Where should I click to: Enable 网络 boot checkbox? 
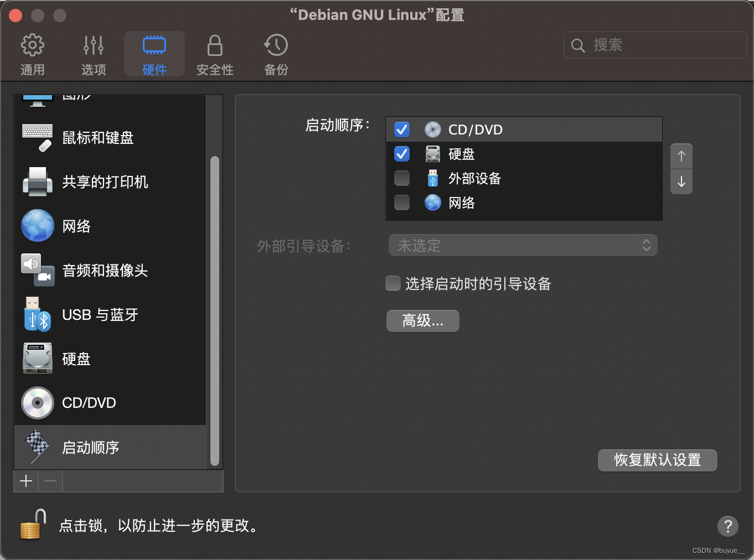pyautogui.click(x=402, y=203)
